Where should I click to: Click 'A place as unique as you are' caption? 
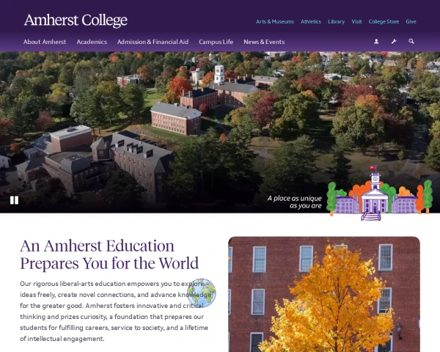[294, 202]
